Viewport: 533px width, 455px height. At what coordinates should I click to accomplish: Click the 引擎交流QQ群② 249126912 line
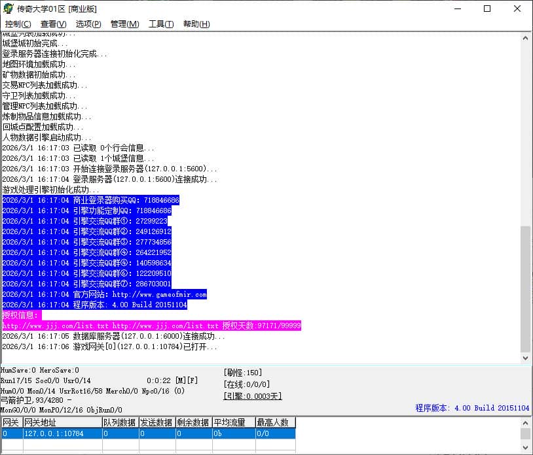click(x=86, y=231)
